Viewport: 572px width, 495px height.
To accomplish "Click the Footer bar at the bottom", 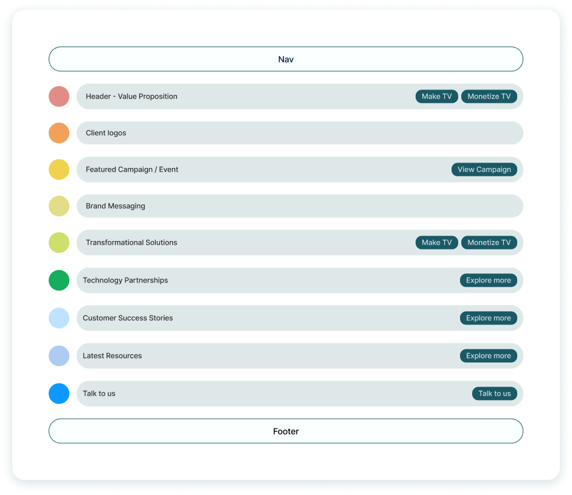I will point(285,431).
